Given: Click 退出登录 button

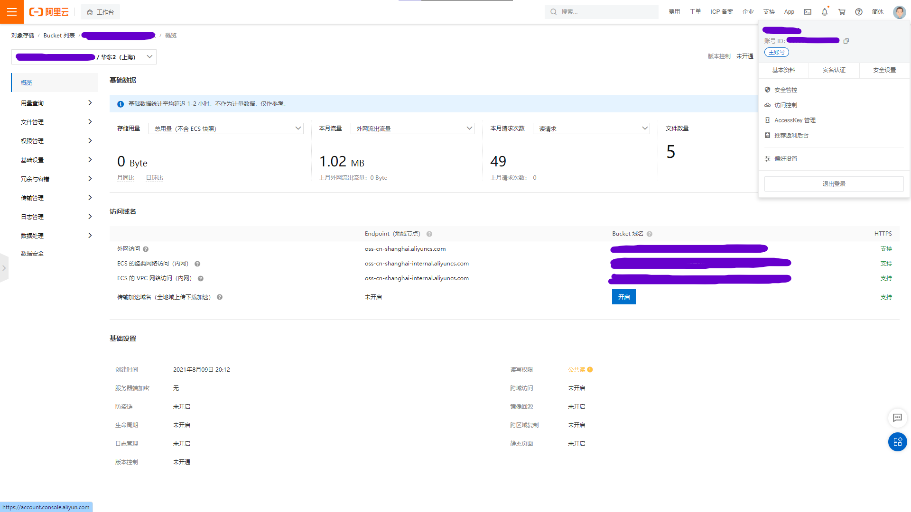Looking at the screenshot, I should coord(834,183).
